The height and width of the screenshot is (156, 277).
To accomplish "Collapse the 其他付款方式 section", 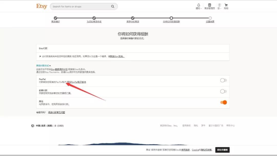I will [x=43, y=66].
